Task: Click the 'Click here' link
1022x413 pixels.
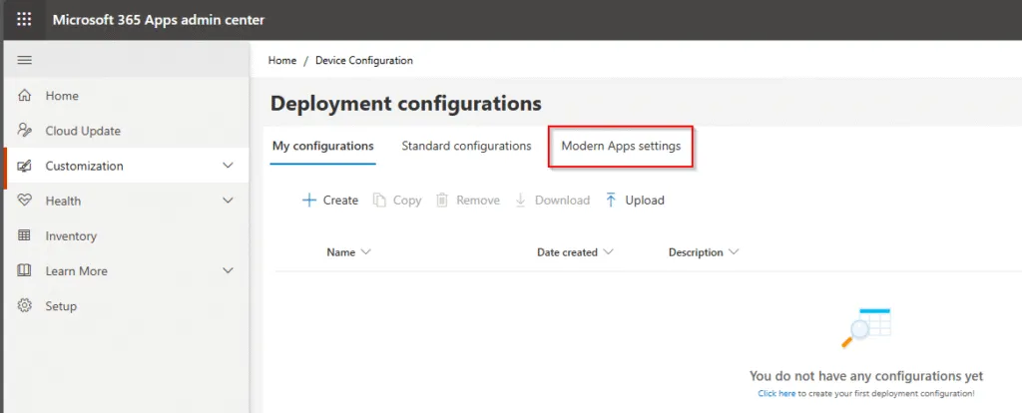Action: click(x=776, y=393)
